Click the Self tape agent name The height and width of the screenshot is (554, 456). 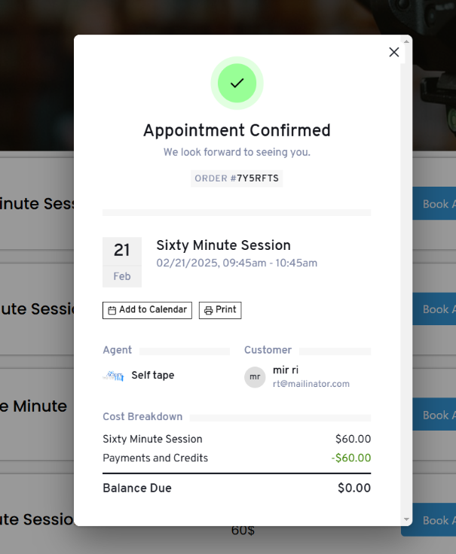[153, 375]
